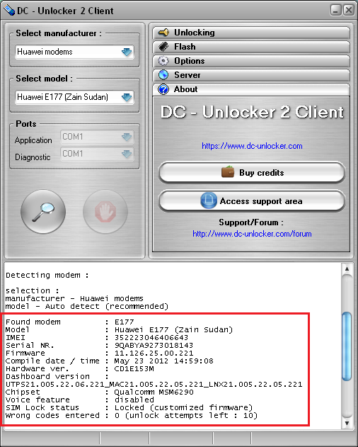Open the Select manufacturer dropdown
The image size is (358, 447).
point(74,52)
